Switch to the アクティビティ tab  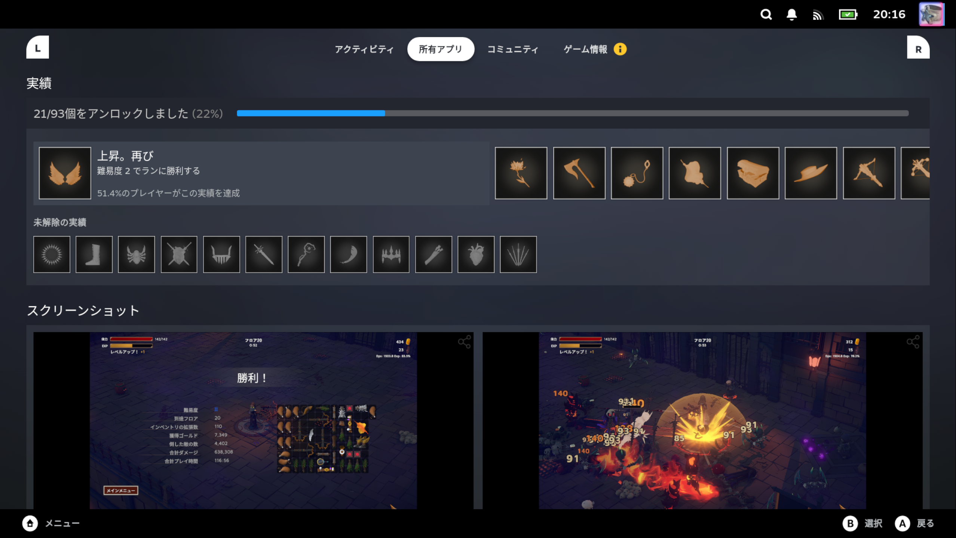(x=364, y=49)
